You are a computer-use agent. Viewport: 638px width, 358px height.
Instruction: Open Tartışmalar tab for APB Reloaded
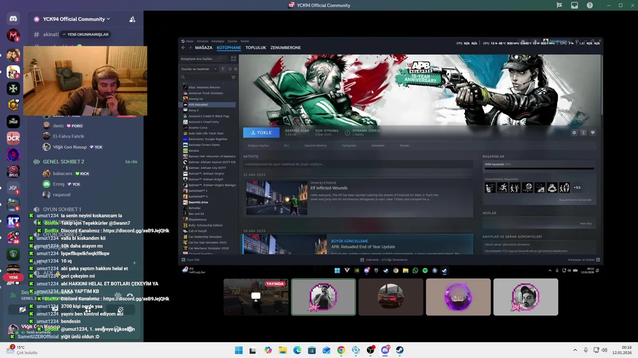(x=349, y=146)
